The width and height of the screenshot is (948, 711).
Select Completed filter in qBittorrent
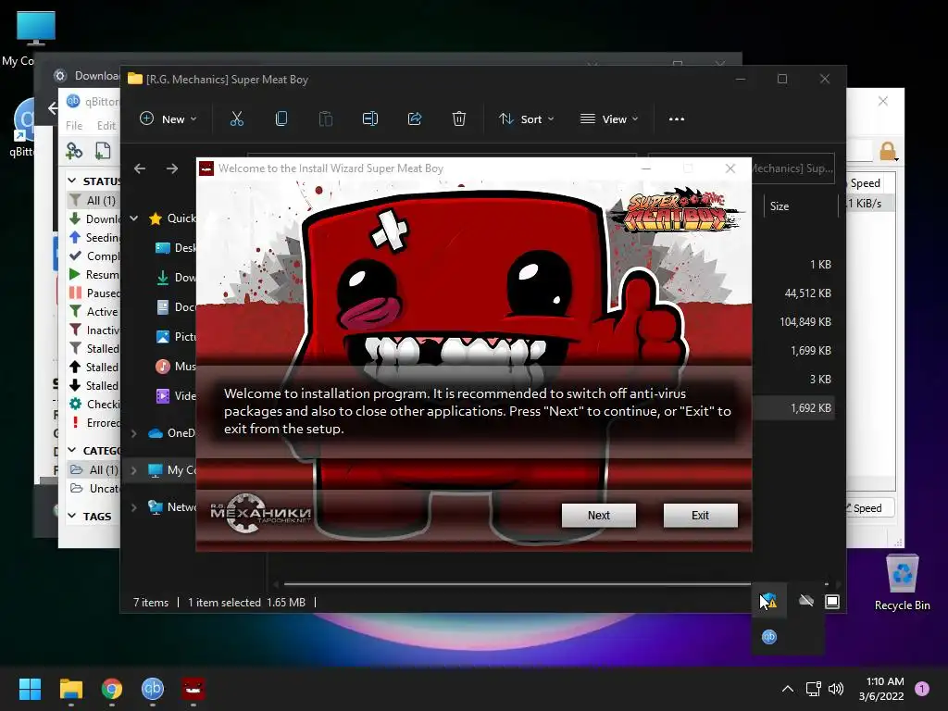point(94,256)
